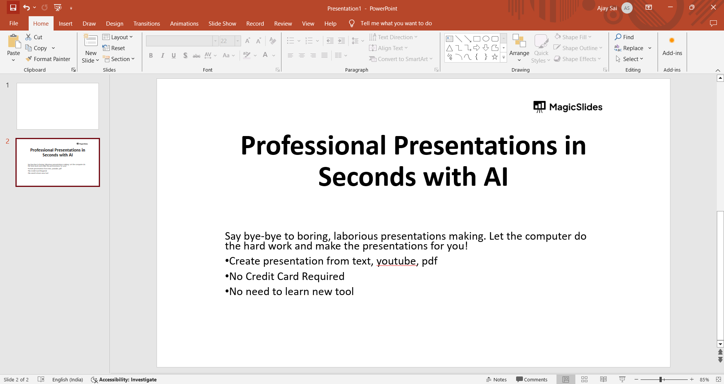
Task: Switch to Slide Sorter view in status bar
Action: [x=584, y=379]
